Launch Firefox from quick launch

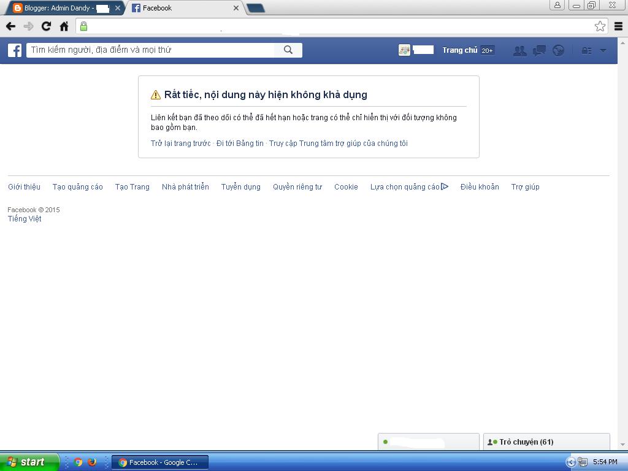pyautogui.click(x=92, y=462)
